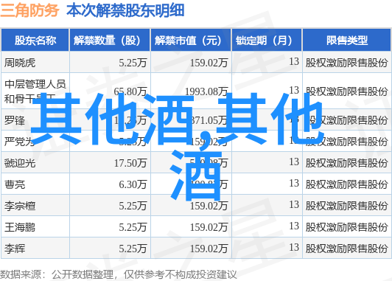
Task: Click the shareholder name 罗锋
Action: coord(15,121)
